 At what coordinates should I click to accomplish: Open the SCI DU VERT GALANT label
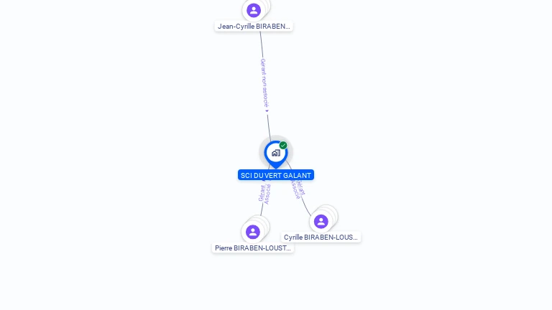coord(276,175)
